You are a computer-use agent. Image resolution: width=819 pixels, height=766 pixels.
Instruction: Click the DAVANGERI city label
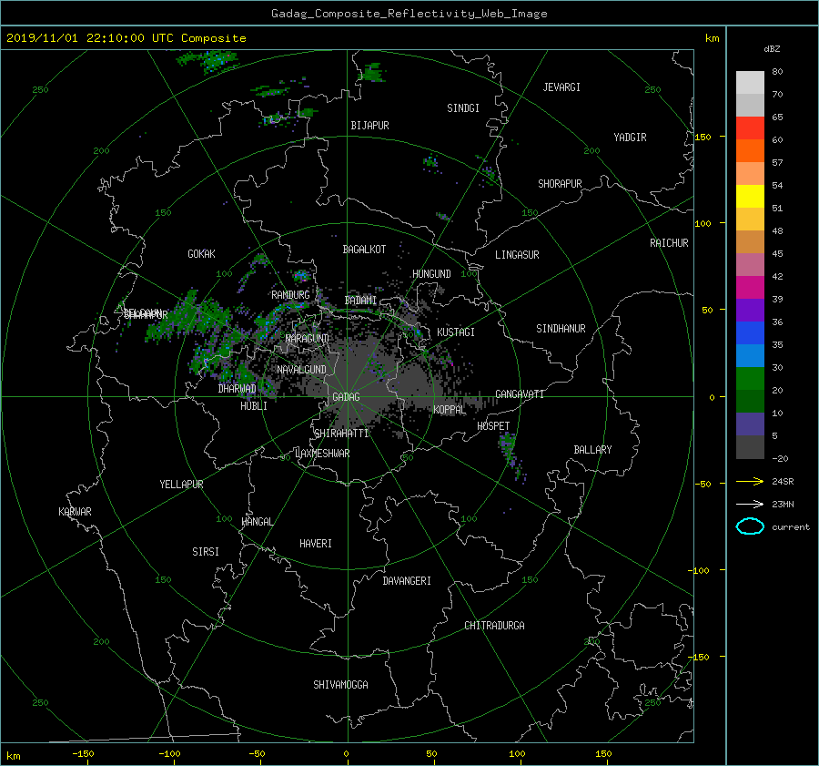coord(407,581)
